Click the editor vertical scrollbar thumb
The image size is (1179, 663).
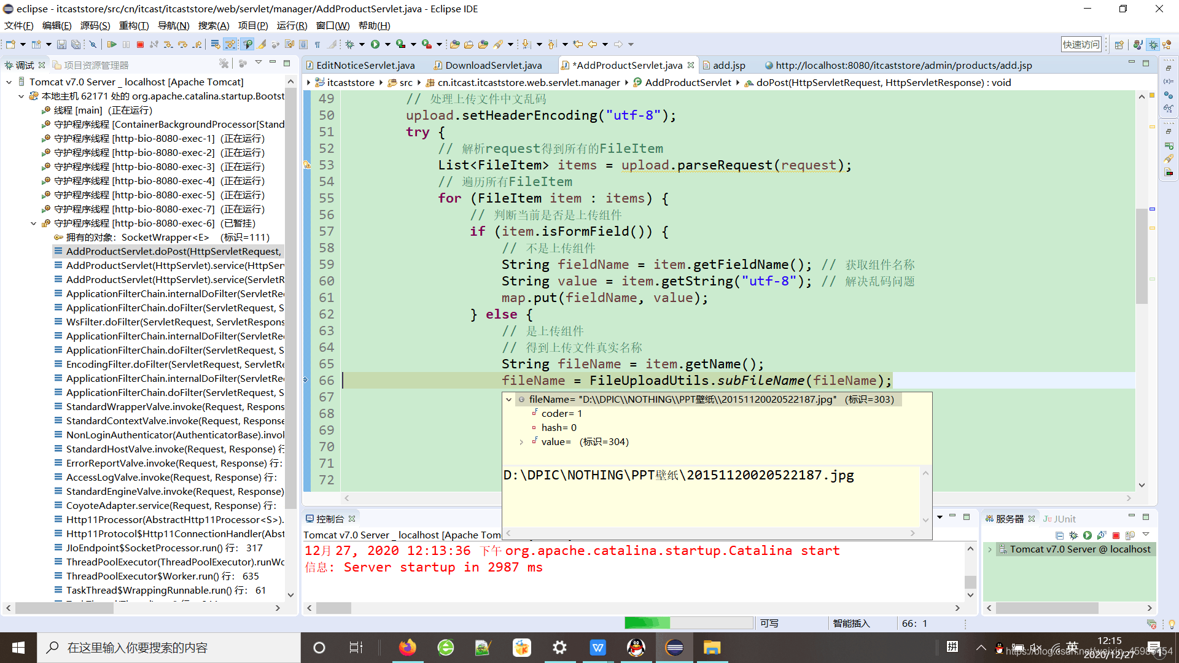tap(1142, 256)
